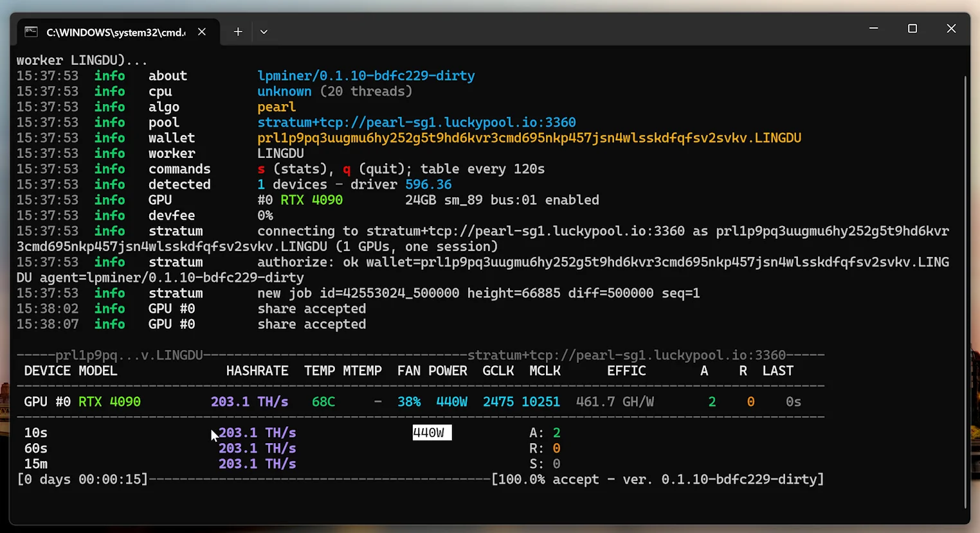Image resolution: width=980 pixels, height=533 pixels.
Task: Click the 15m hashrate 203.1 TH/s
Action: click(x=257, y=464)
